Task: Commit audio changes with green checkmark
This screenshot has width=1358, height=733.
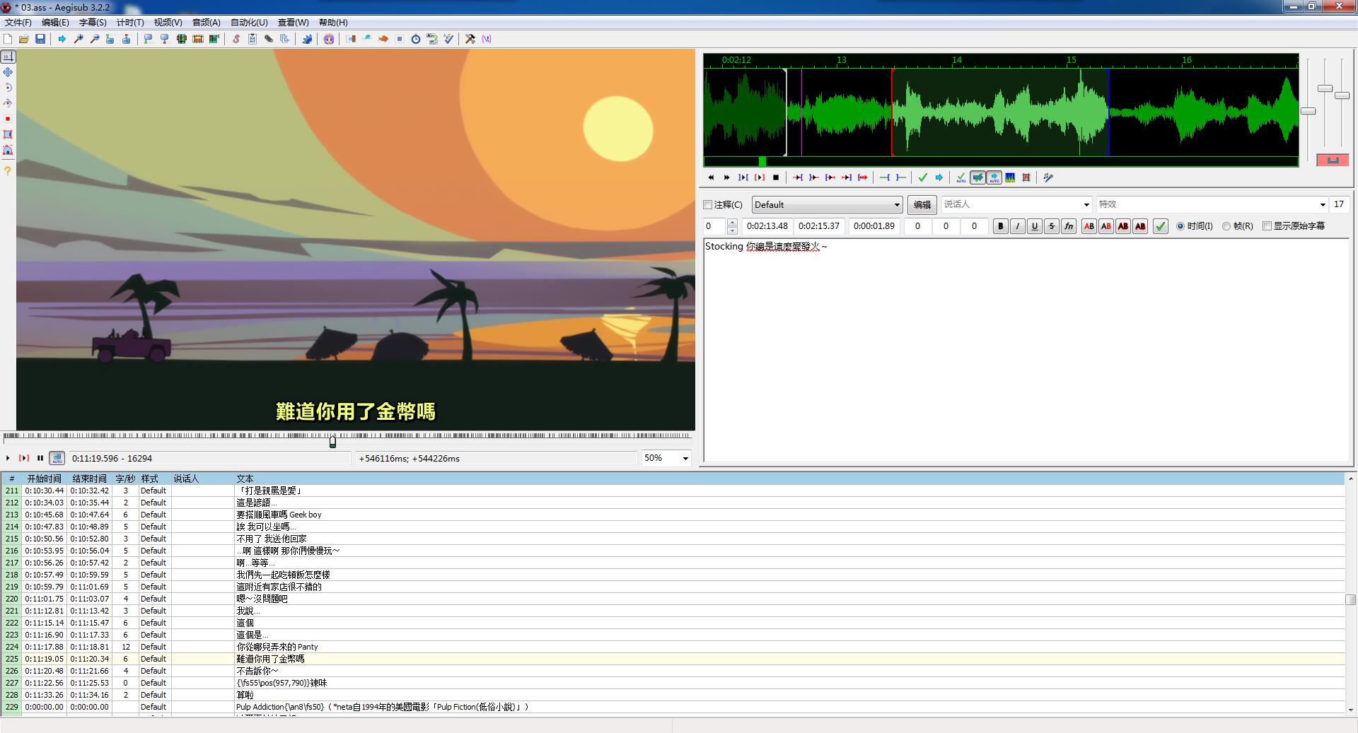Action: click(x=922, y=177)
